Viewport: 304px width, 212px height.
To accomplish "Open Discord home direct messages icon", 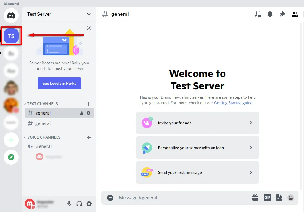I will coord(11,15).
